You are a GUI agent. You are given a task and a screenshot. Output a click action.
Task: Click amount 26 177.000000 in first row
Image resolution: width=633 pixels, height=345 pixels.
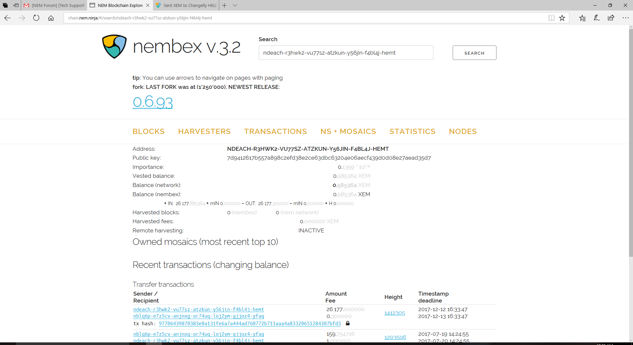pyautogui.click(x=346, y=309)
